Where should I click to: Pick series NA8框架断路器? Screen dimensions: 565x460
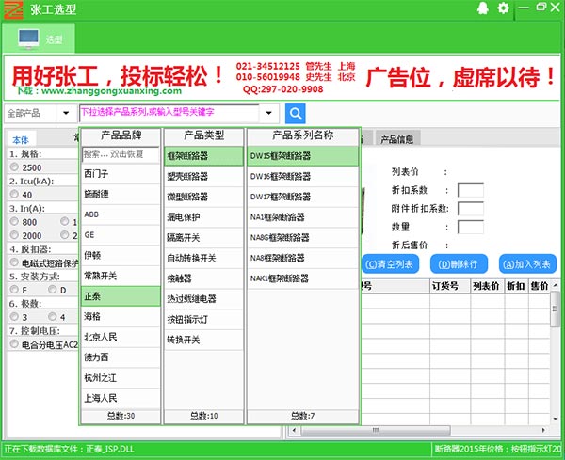click(x=302, y=258)
